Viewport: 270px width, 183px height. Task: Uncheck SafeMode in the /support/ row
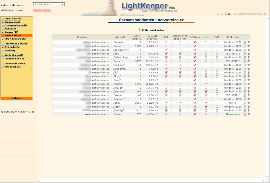click(x=195, y=99)
